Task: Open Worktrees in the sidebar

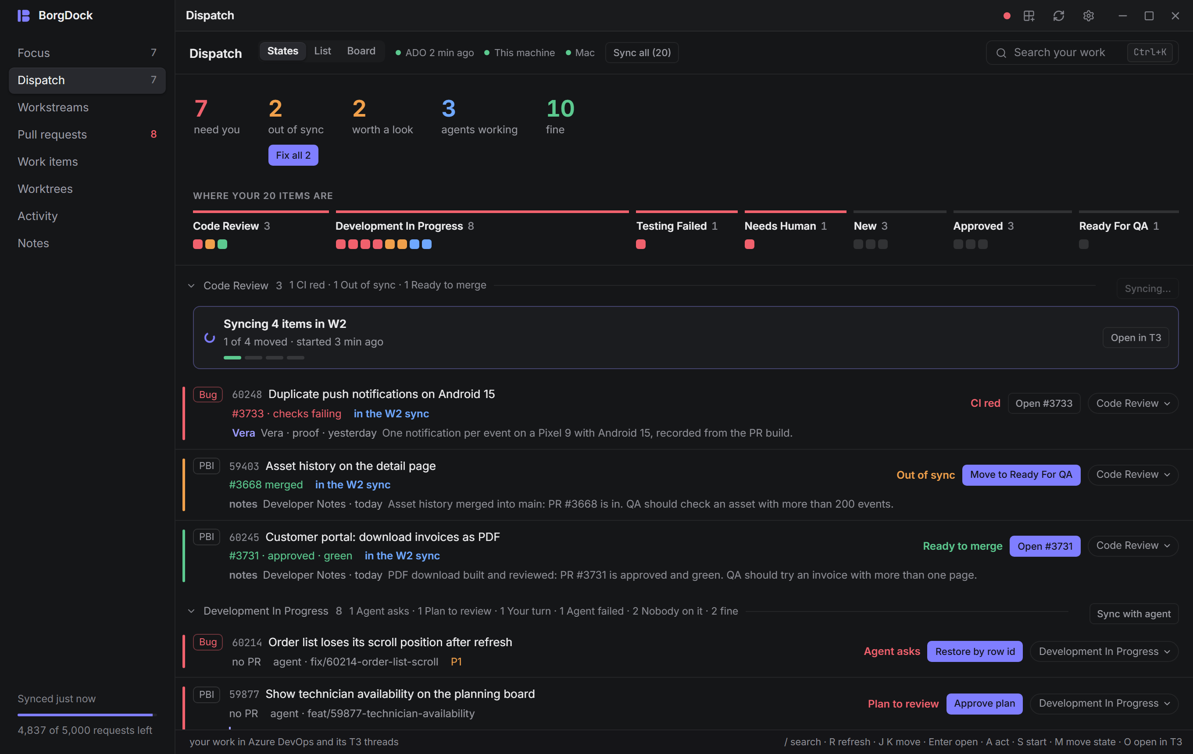Action: [87, 189]
